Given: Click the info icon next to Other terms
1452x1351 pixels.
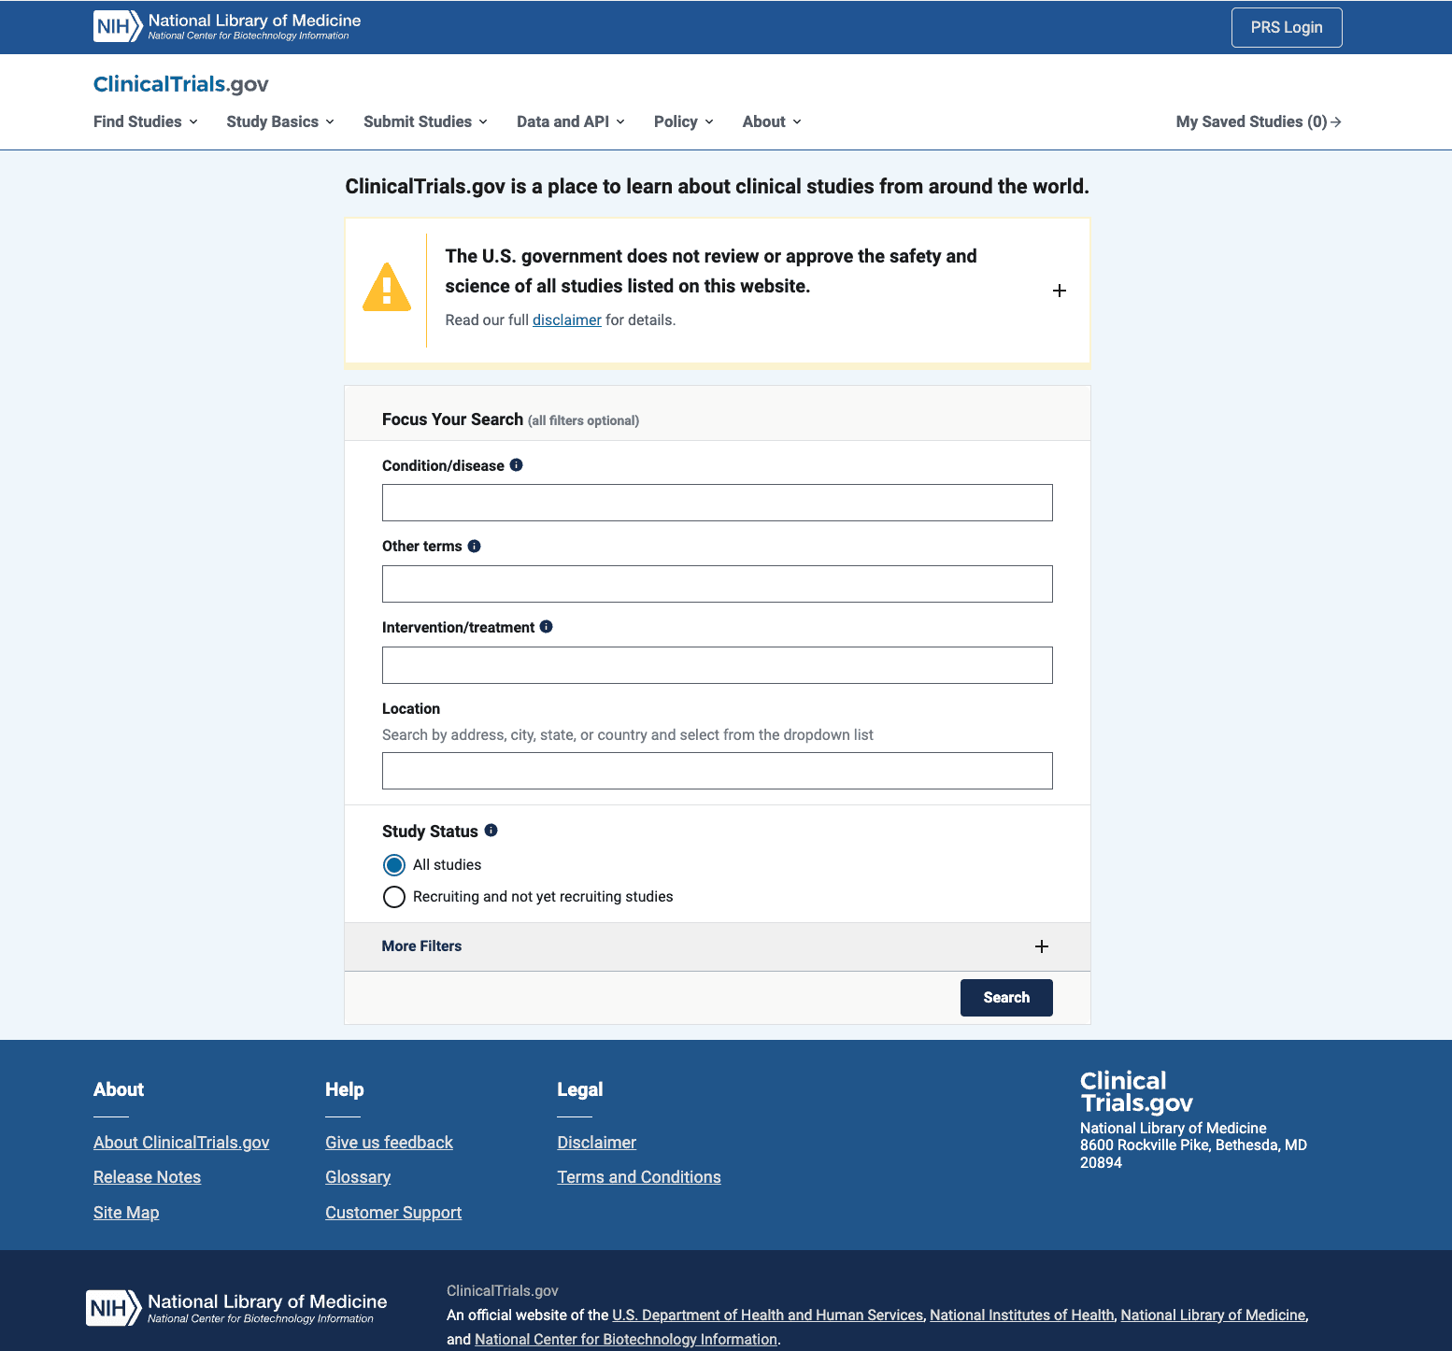Looking at the screenshot, I should point(474,547).
